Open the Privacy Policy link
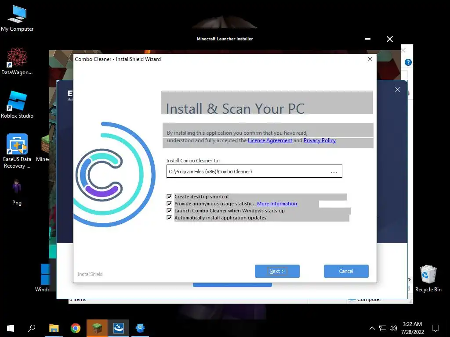Image resolution: width=450 pixels, height=337 pixels. (x=319, y=140)
